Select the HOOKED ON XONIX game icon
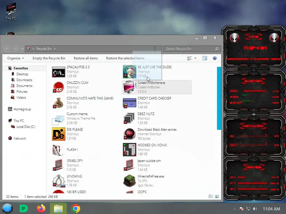Image resolution: width=286 pixels, height=214 pixels. pyautogui.click(x=130, y=150)
